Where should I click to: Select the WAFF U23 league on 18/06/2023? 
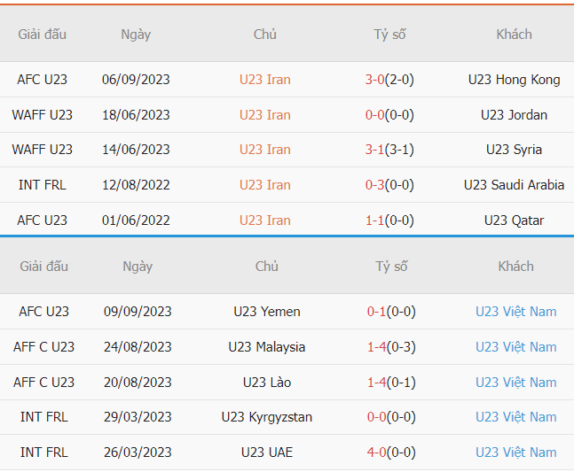coord(43,115)
